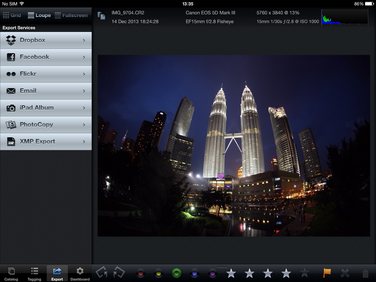Rotate the photo counter-clockwise
The image size is (376, 282).
tap(102, 272)
